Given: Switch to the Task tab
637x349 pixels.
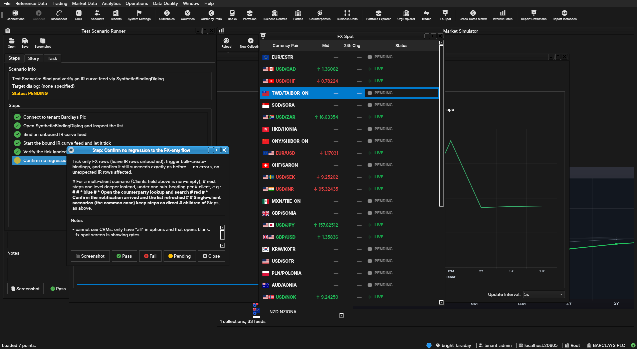Looking at the screenshot, I should click(52, 58).
